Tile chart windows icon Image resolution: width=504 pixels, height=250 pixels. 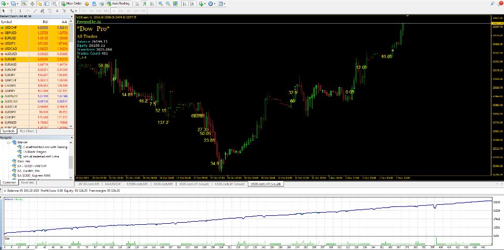[x=175, y=4]
